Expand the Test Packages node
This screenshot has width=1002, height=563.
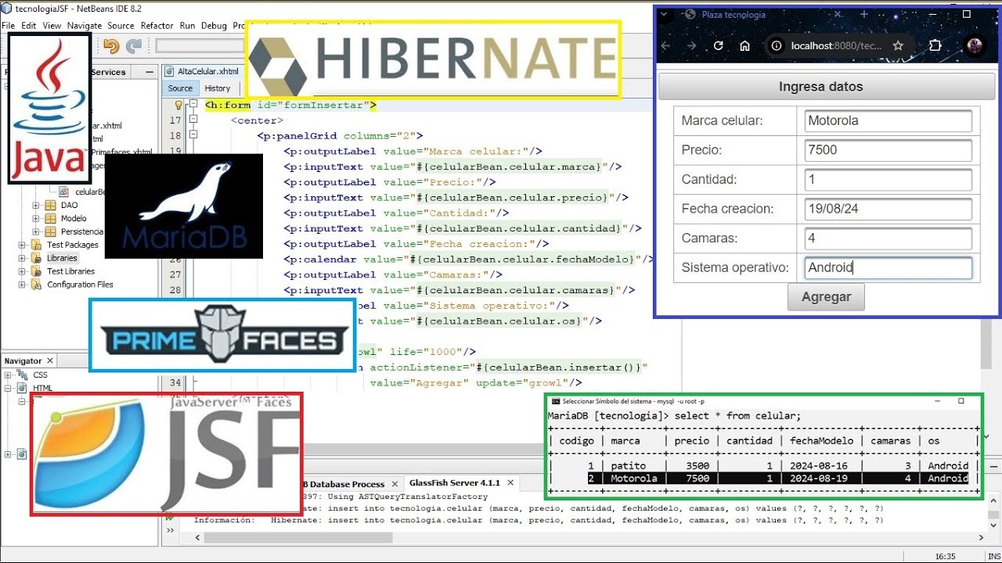[x=23, y=245]
